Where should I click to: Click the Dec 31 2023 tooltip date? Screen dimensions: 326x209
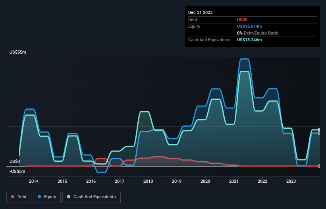[200, 12]
